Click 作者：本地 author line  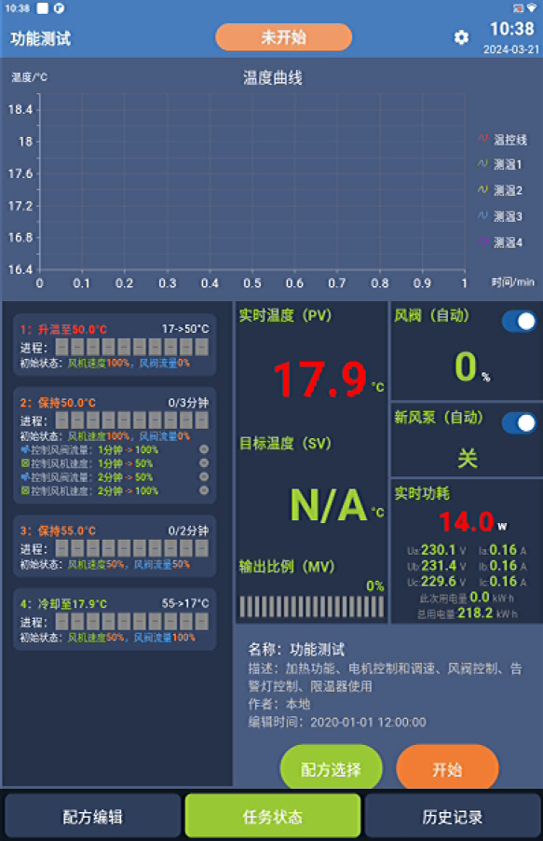tap(278, 704)
